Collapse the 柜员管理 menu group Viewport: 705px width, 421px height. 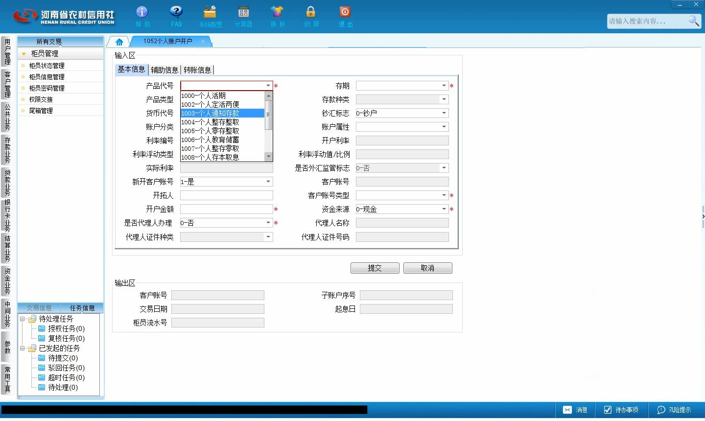click(x=24, y=54)
